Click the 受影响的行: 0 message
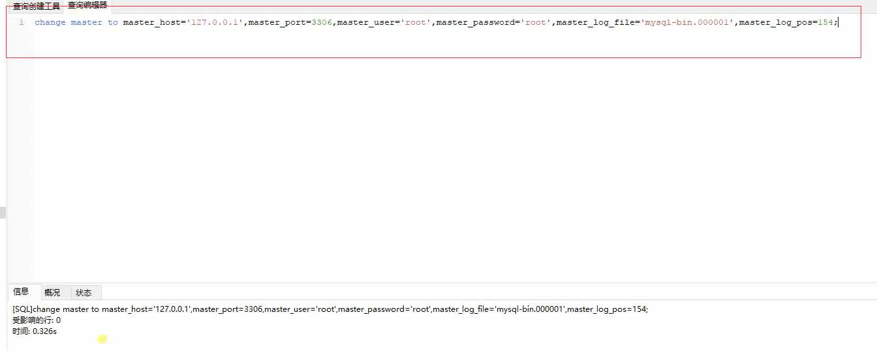 [37, 320]
